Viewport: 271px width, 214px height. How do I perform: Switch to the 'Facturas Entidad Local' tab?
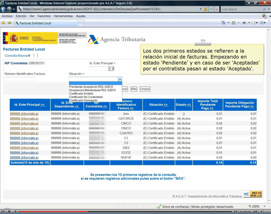pyautogui.click(x=46, y=23)
